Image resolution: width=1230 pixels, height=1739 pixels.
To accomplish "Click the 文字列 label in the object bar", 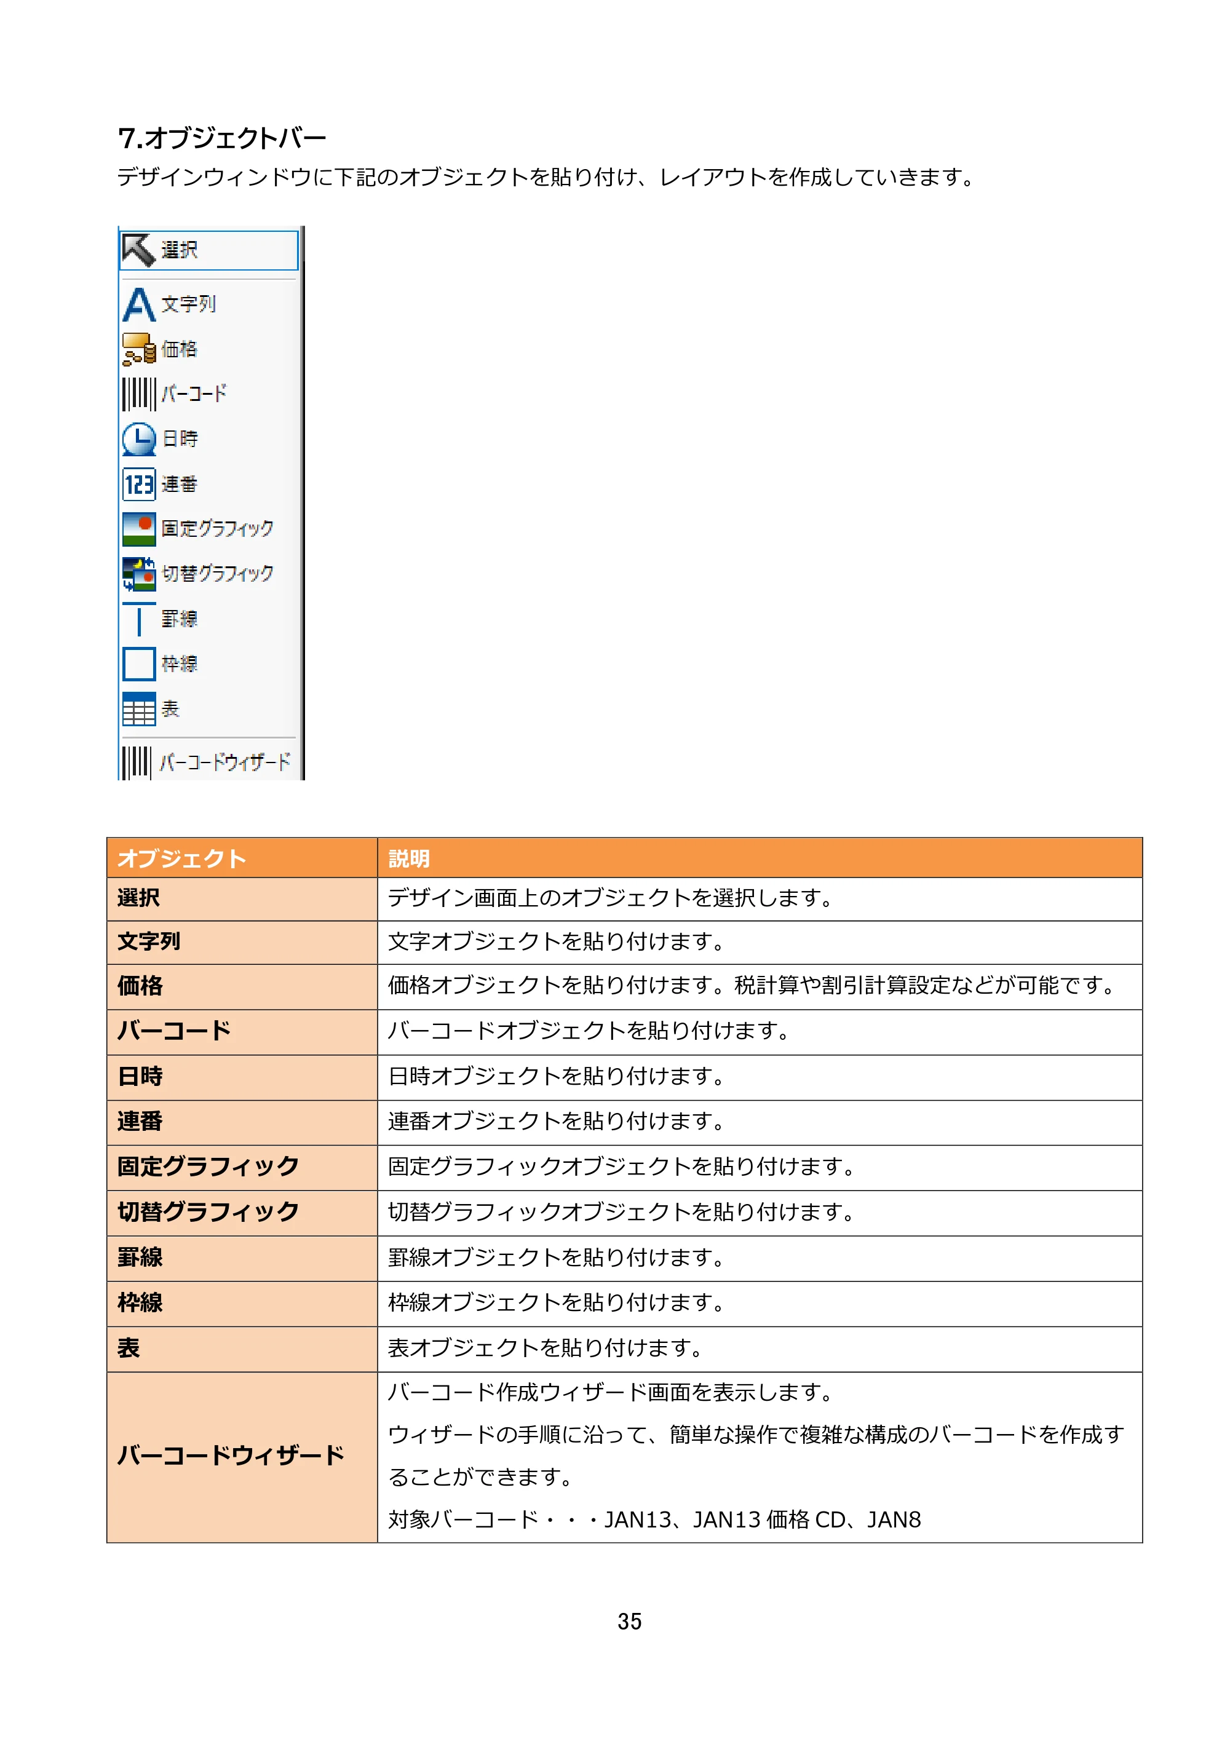I will 189,304.
